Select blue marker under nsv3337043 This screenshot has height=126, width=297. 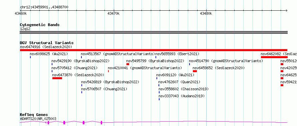point(159,99)
